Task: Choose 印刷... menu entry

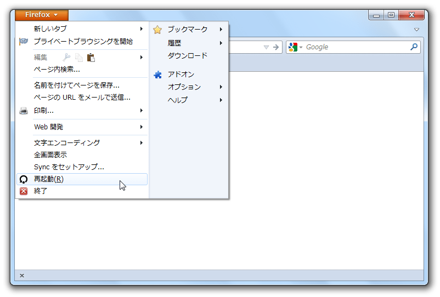Action: click(x=82, y=111)
